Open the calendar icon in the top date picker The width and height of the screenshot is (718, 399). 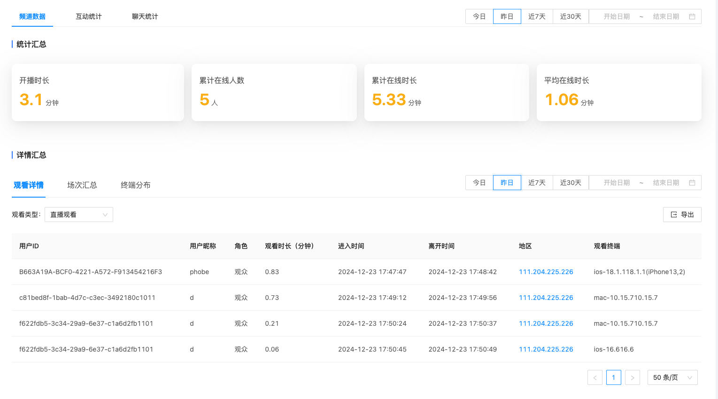tap(692, 16)
